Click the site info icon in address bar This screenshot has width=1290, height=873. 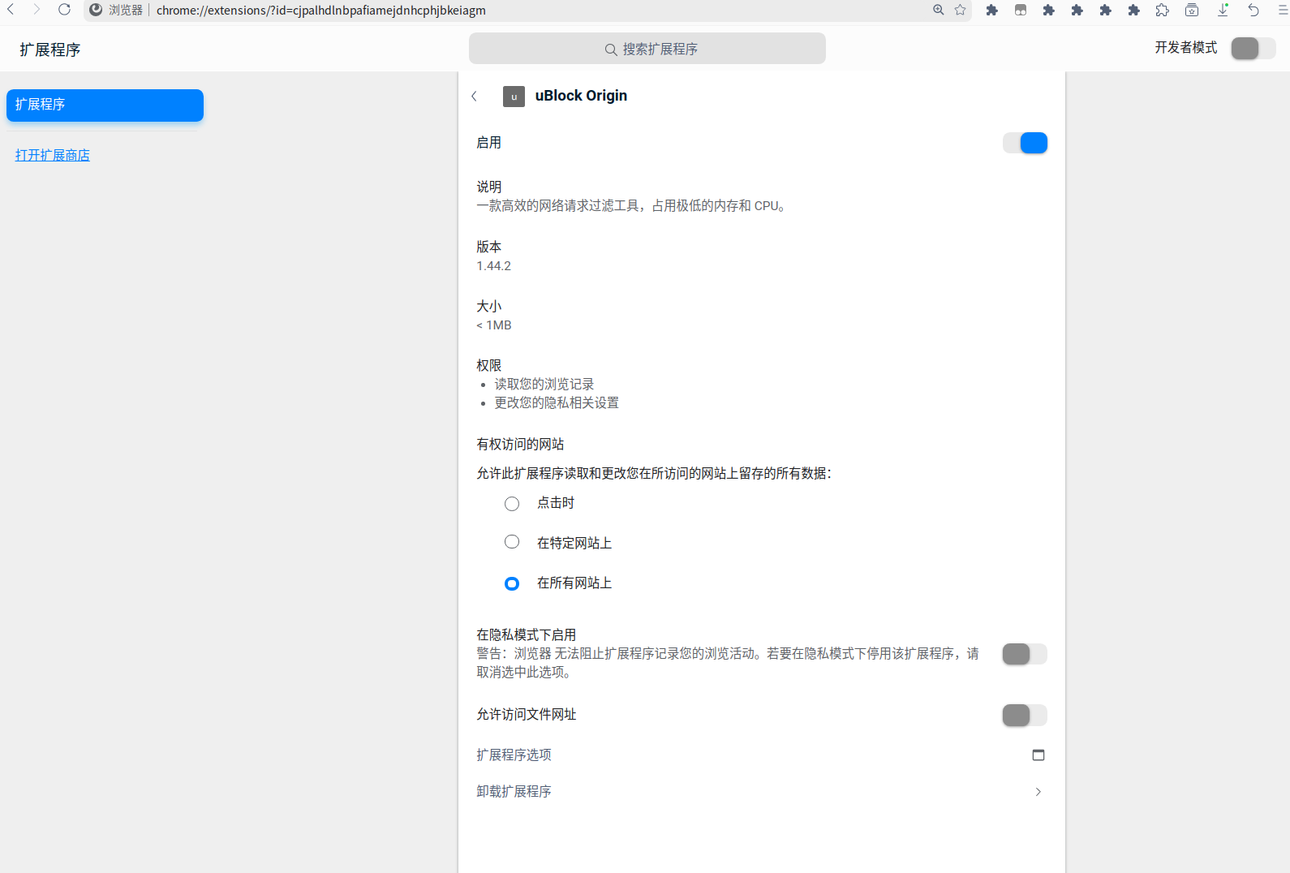pos(96,10)
